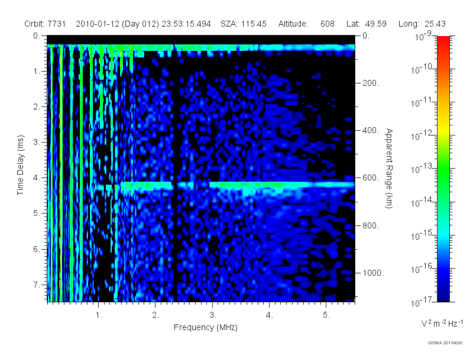Click the color bar label 10^-10

tap(422, 69)
